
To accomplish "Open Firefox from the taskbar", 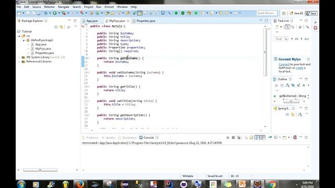I will click(80, 184).
